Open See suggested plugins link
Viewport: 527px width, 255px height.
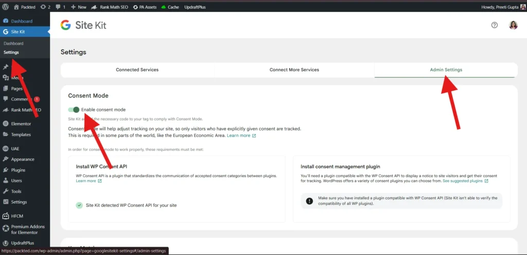click(x=465, y=181)
